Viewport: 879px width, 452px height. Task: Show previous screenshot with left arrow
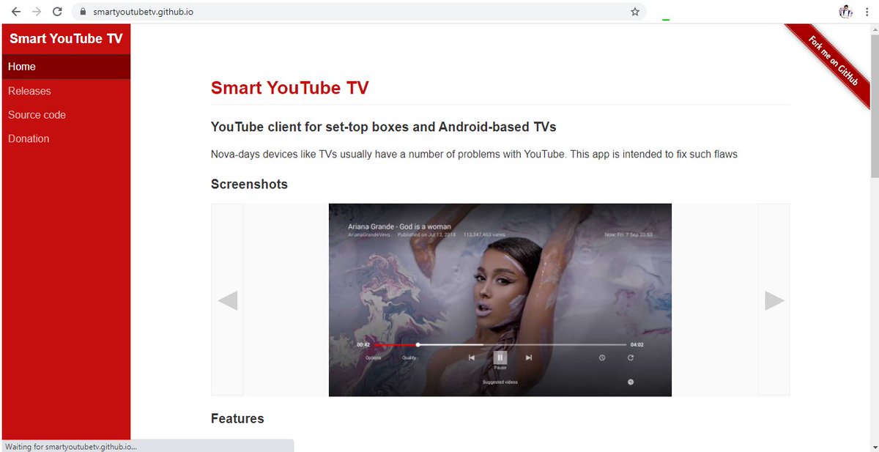(227, 300)
